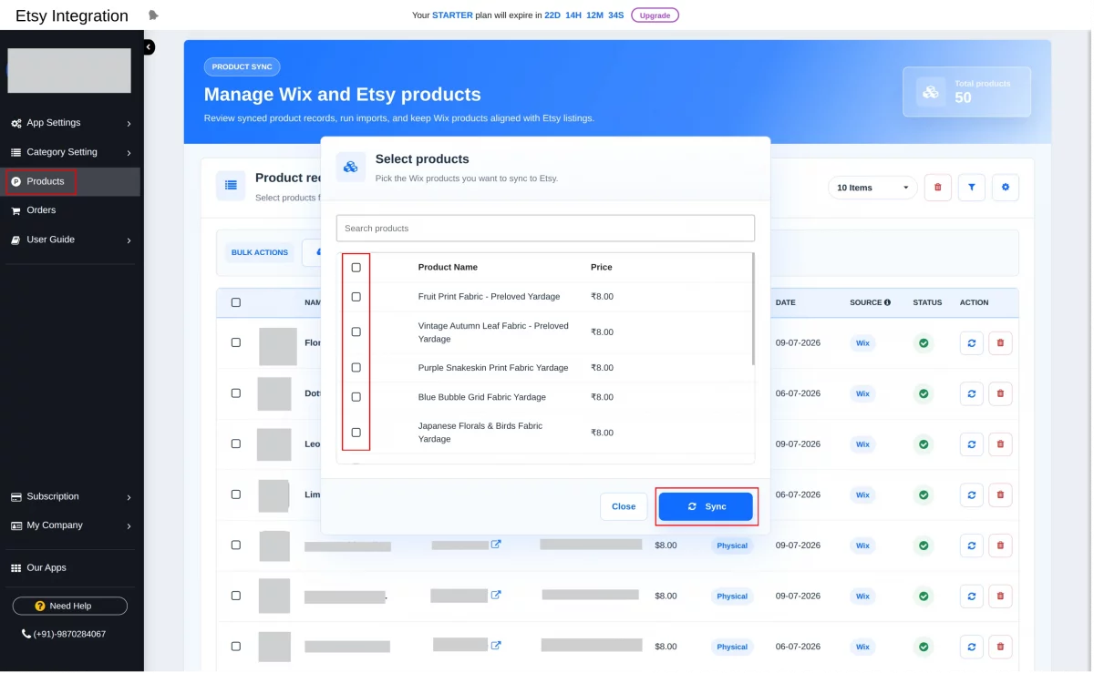Open the gear settings icon in product toolbar
Image resolution: width=1094 pixels, height=673 pixels.
coord(1006,188)
